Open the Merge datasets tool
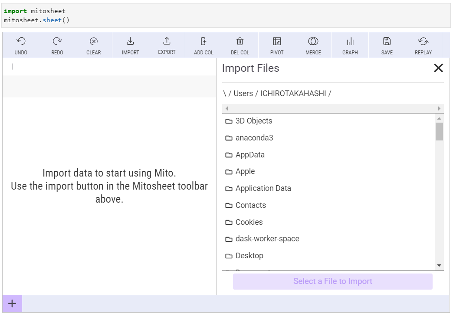The height and width of the screenshot is (317, 453). point(313,41)
